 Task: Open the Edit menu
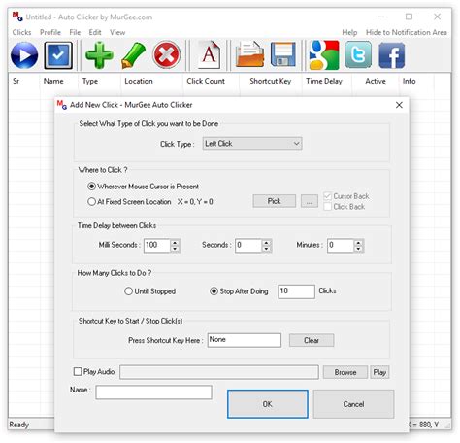tap(95, 32)
